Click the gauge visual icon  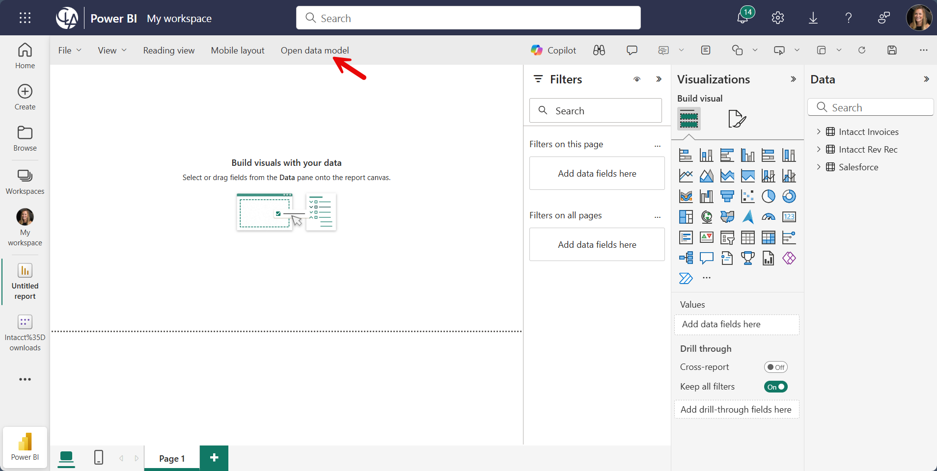[768, 217]
